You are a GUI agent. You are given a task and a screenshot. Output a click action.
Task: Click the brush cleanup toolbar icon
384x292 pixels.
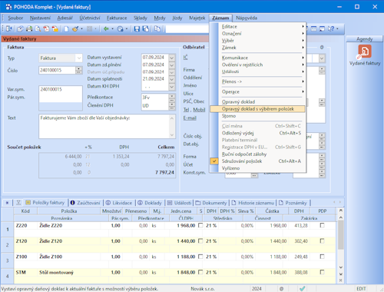pos(75,28)
